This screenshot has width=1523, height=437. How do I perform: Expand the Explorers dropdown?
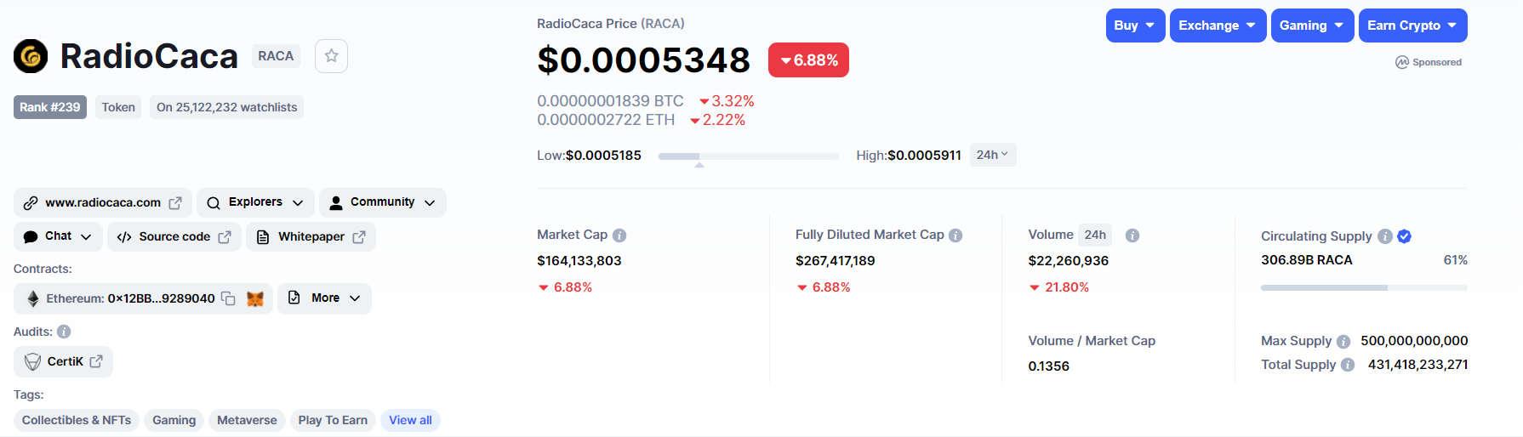[x=255, y=202]
